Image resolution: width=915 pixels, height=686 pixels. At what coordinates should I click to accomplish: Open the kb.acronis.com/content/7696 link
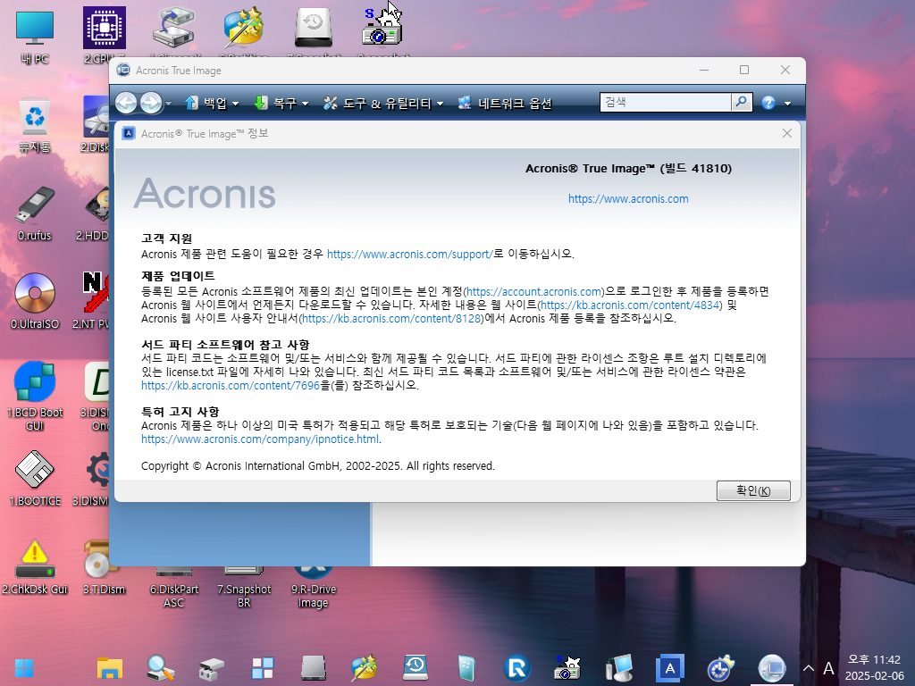pos(231,386)
